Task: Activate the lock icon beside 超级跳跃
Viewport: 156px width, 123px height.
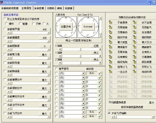Action: 134,37
